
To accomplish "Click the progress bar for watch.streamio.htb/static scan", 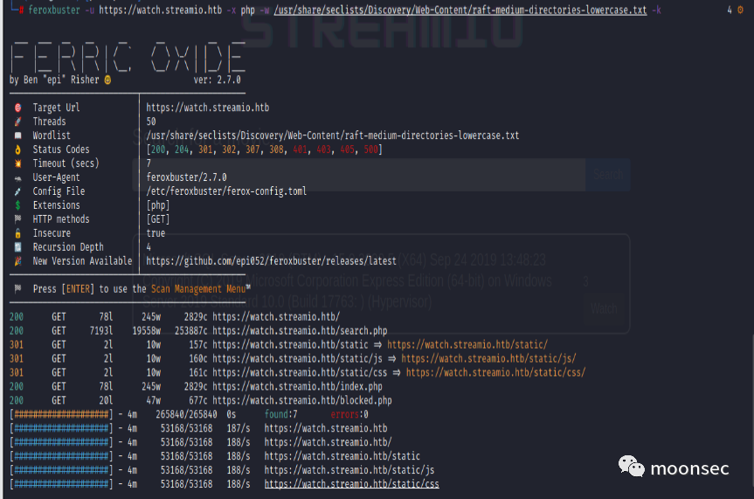I will point(61,456).
